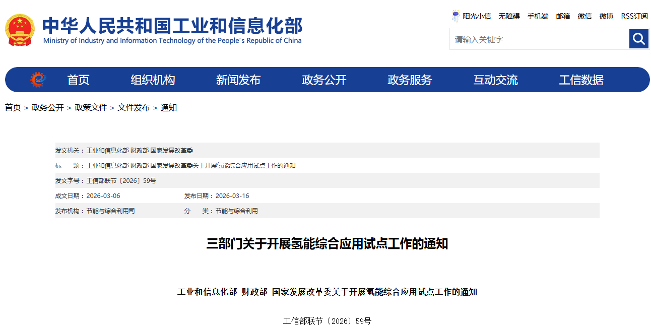Open the 无障碍 accessibility link
The height and width of the screenshot is (329, 651).
(509, 16)
